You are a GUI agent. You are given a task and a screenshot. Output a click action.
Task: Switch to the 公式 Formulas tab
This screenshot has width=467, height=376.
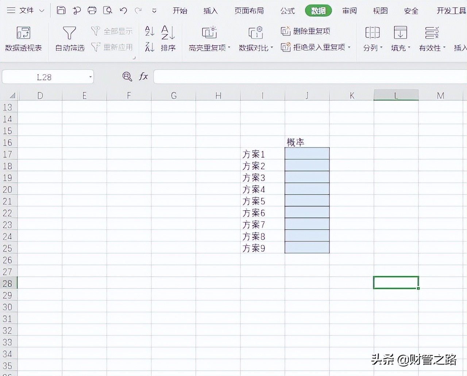click(287, 11)
